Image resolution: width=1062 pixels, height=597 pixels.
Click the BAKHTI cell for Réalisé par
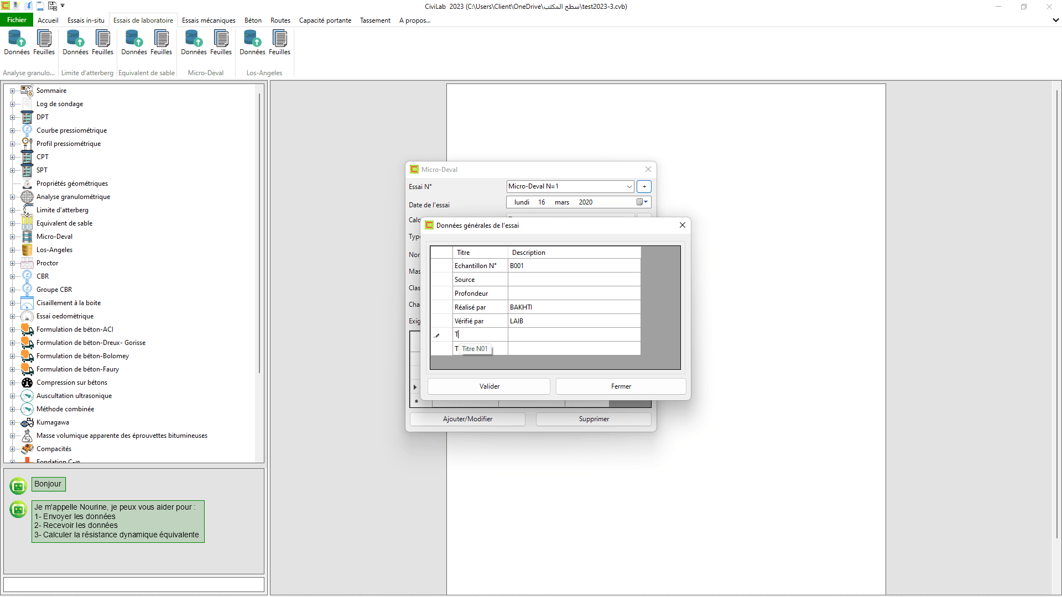574,307
